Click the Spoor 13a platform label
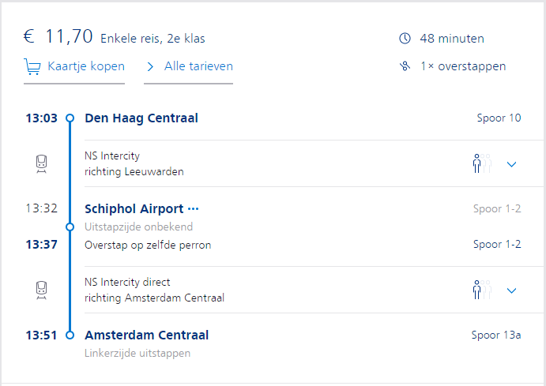The width and height of the screenshot is (546, 386). pos(496,335)
